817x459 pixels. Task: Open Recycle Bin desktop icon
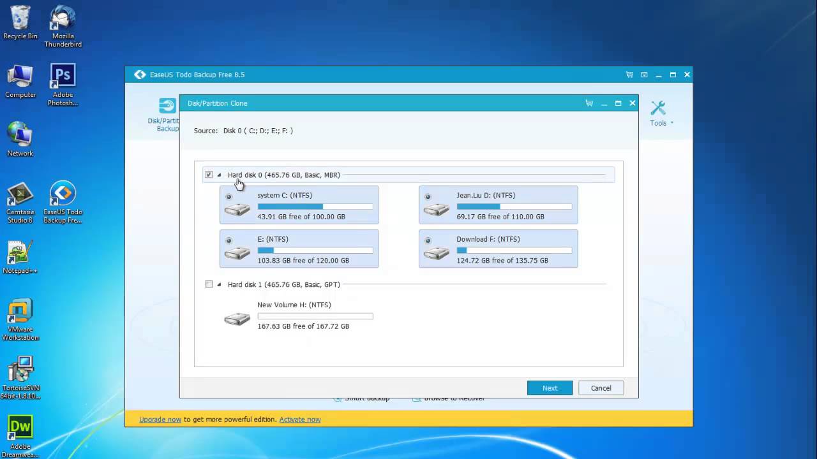pyautogui.click(x=20, y=22)
